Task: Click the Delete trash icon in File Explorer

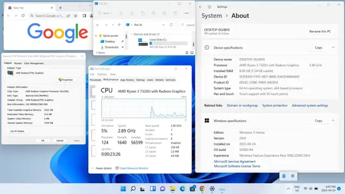Action: (x=175, y=13)
